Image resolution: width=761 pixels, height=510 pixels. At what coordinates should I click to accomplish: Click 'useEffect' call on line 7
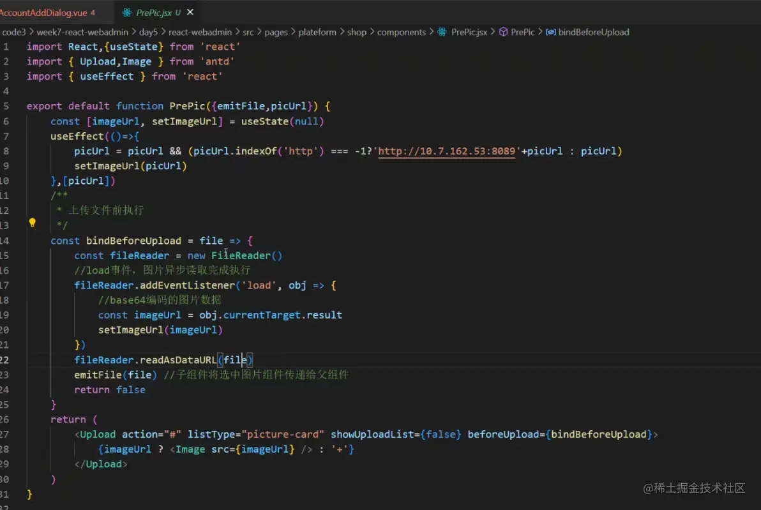coord(77,137)
